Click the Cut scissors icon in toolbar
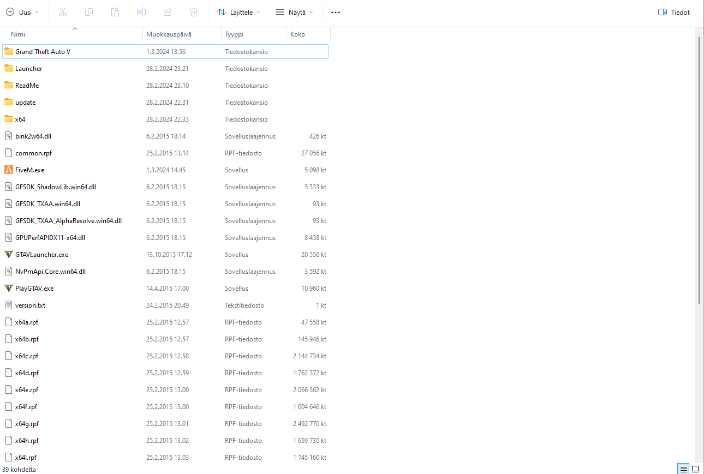Viewport: 704px width, 474px height. [63, 12]
